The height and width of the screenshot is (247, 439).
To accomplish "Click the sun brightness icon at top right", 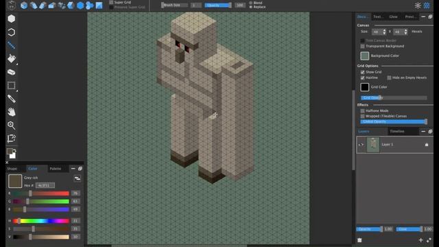I will pyautogui.click(x=418, y=5).
